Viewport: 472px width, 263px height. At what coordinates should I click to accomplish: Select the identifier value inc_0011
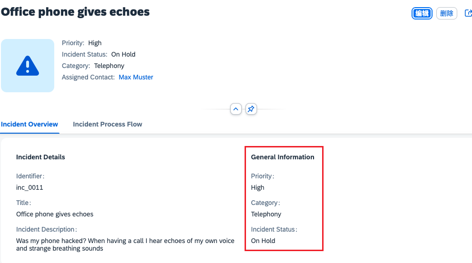point(29,187)
